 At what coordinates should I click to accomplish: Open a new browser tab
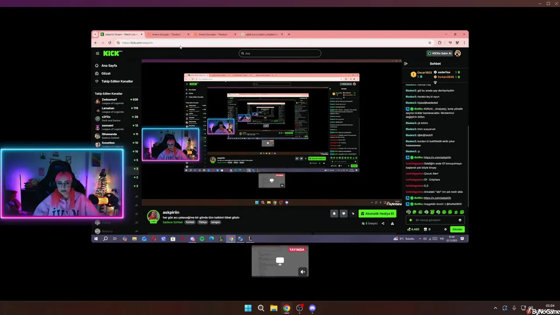point(289,34)
